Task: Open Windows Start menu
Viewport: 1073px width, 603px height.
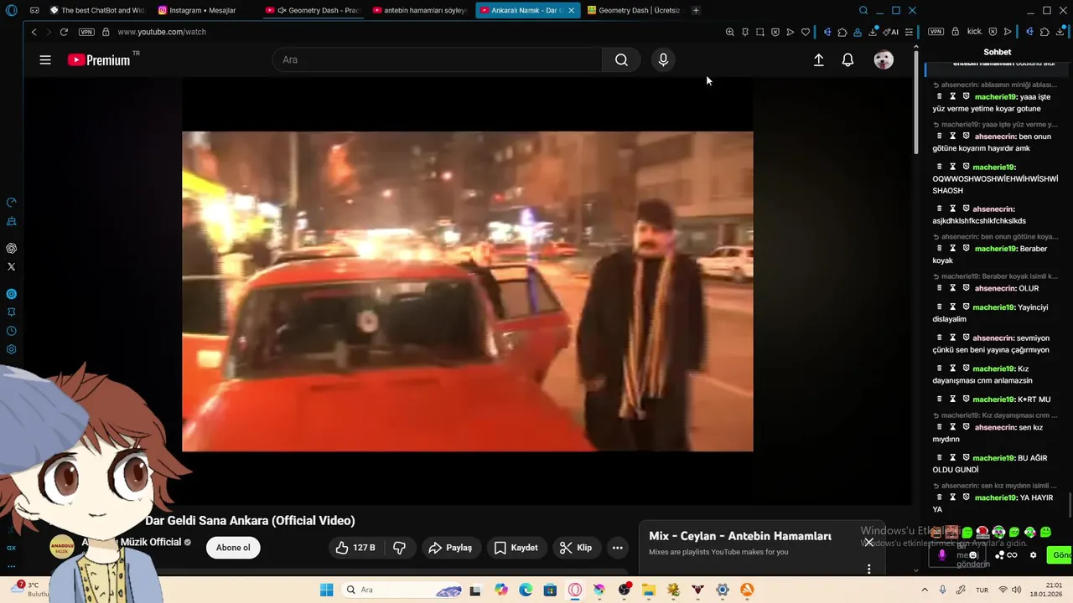Action: (327, 590)
